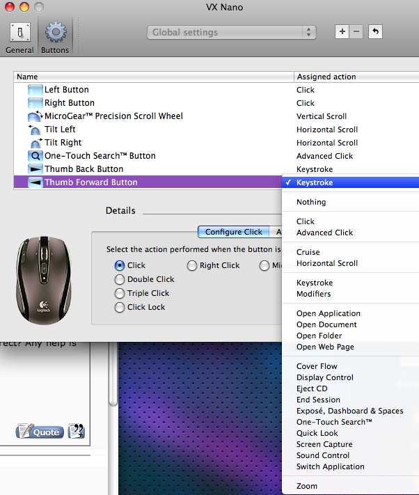Viewport: 419px width, 495px height.
Task: Choose Switch Application from the menu
Action: [x=351, y=466]
